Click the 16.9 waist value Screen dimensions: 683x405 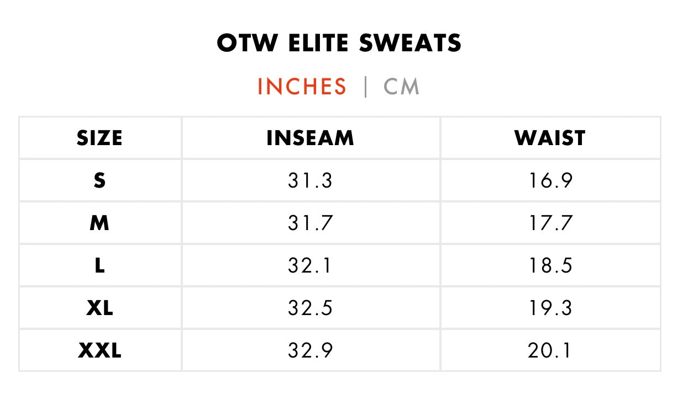pos(550,180)
